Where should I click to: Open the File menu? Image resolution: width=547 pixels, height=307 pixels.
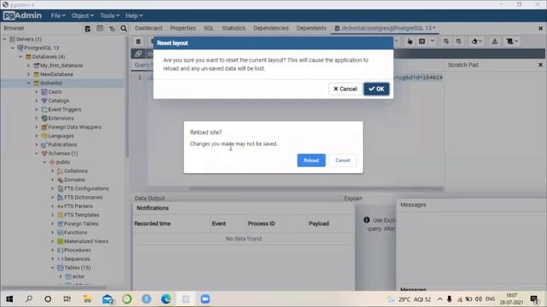[x=58, y=15]
